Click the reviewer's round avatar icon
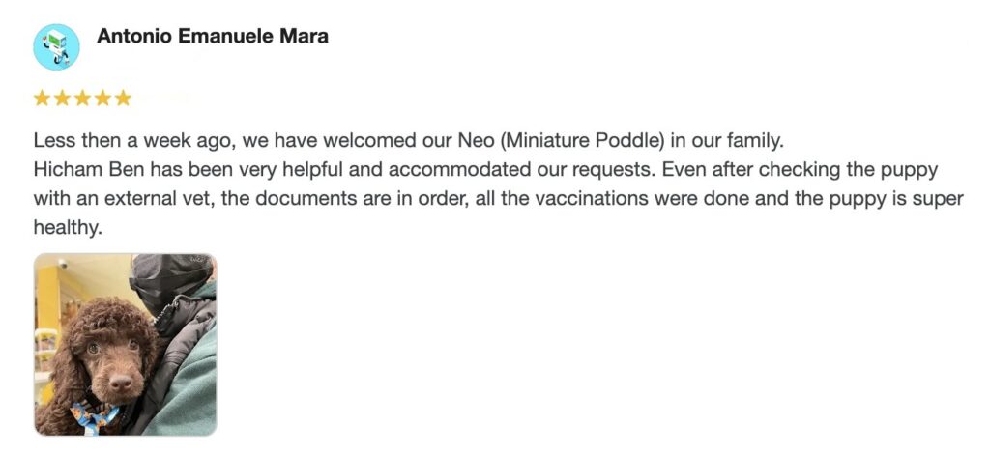Image resolution: width=990 pixels, height=455 pixels. point(56,46)
